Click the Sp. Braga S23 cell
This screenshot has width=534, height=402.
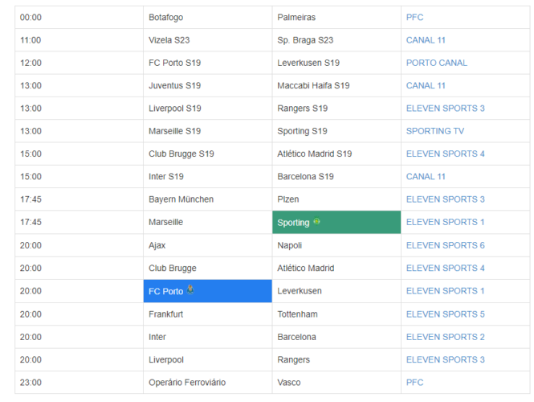click(x=336, y=40)
